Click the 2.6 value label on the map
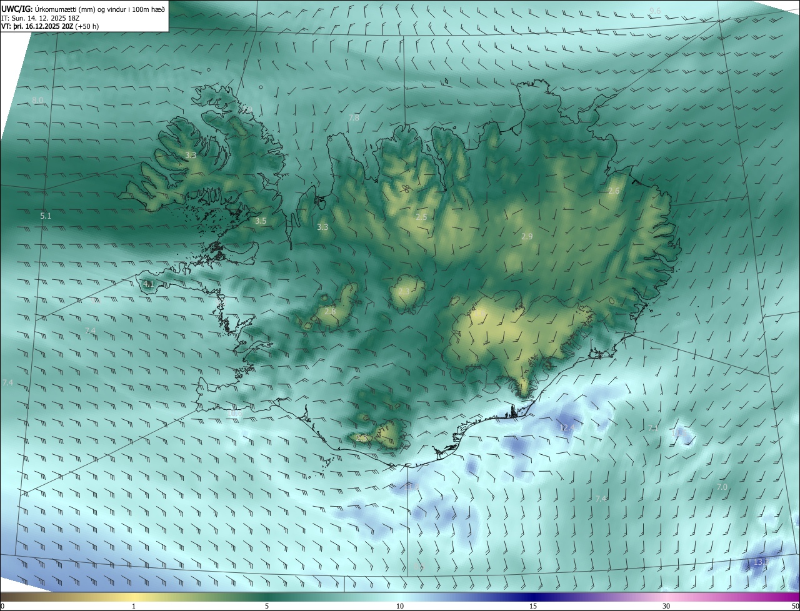 coord(614,191)
